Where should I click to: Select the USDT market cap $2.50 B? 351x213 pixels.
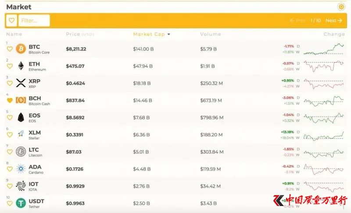[x=141, y=204]
